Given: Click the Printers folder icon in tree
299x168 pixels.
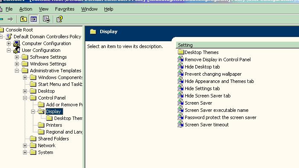Looking at the screenshot, I should tap(41, 125).
